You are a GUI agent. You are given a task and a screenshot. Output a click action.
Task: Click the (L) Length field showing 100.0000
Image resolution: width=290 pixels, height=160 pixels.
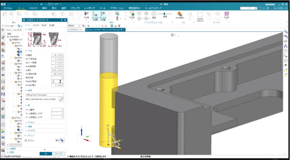click(58, 70)
